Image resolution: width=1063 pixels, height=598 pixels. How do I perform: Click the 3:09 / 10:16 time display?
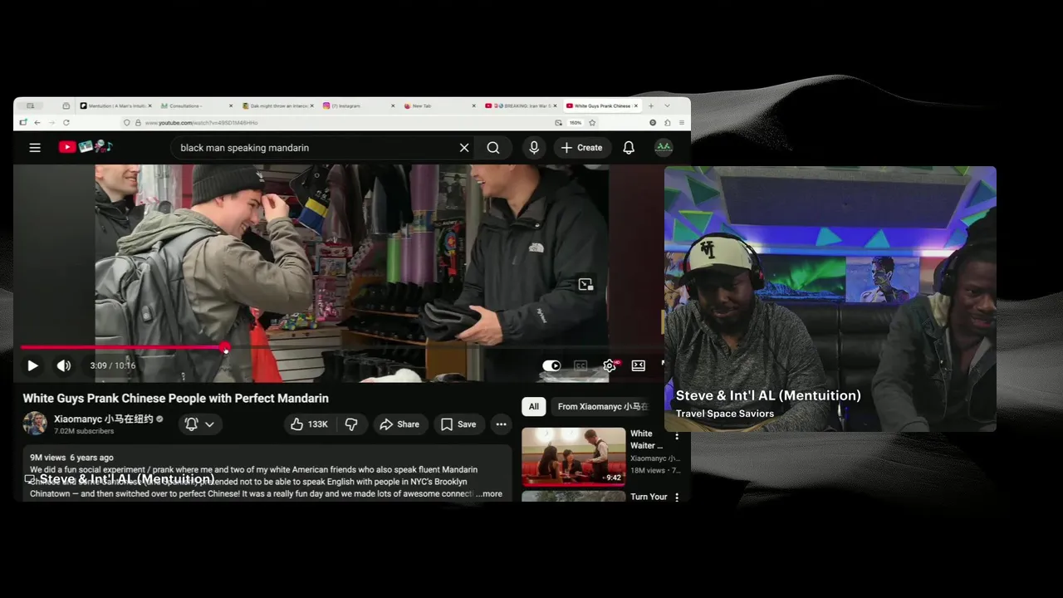[112, 365]
